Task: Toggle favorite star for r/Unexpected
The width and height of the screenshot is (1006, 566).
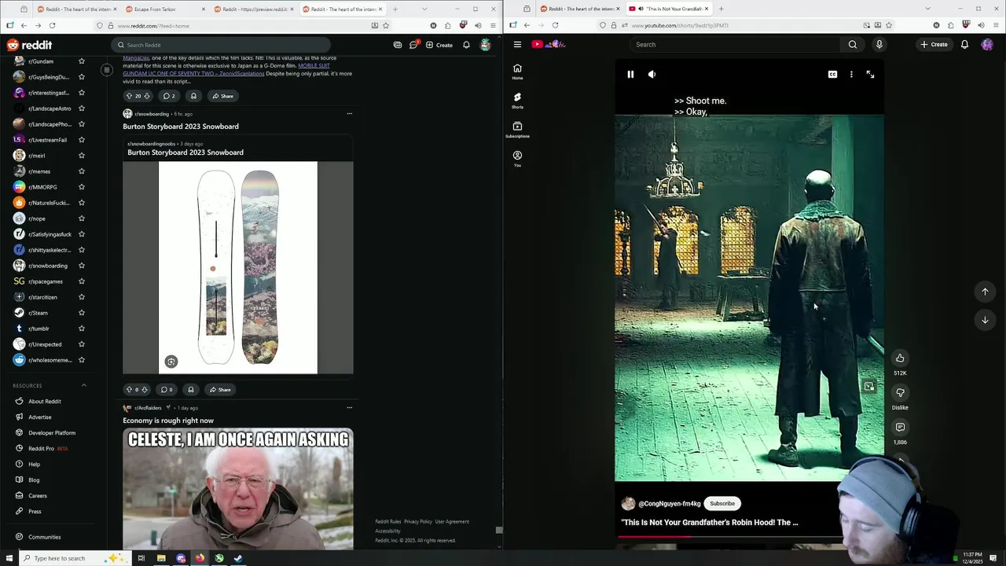Action: [x=82, y=344]
